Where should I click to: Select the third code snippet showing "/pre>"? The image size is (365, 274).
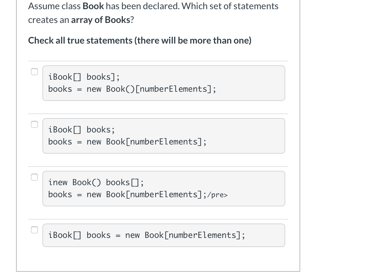point(164,188)
